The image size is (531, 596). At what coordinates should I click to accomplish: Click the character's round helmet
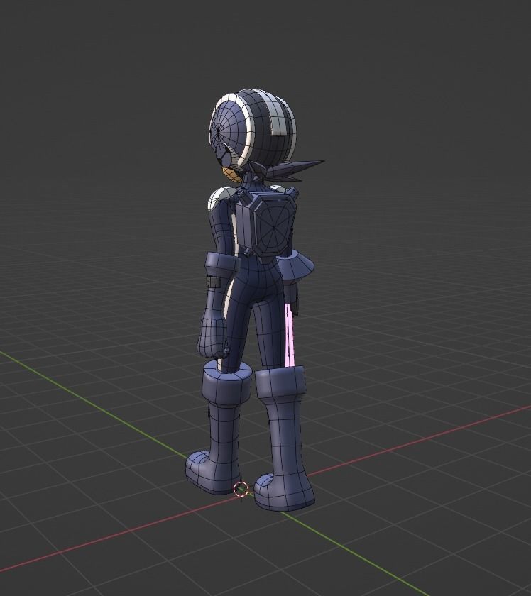tap(253, 129)
